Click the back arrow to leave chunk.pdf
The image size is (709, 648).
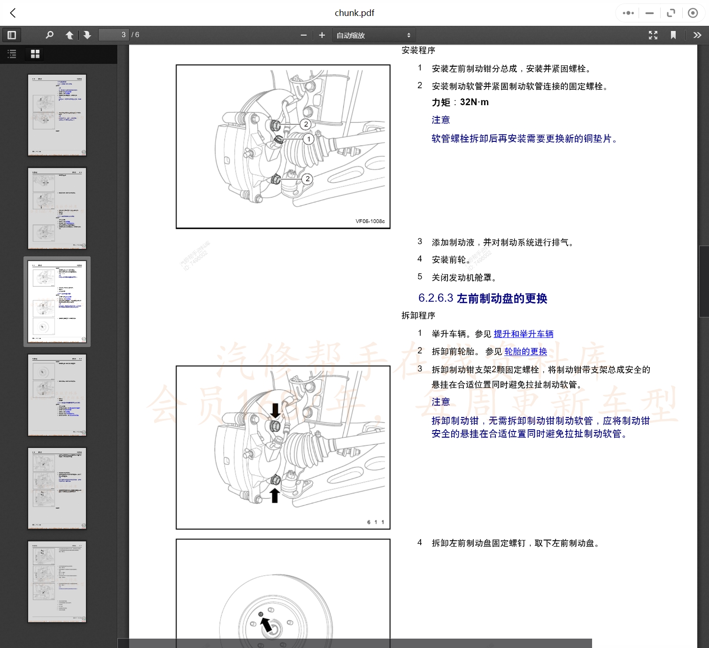(13, 13)
